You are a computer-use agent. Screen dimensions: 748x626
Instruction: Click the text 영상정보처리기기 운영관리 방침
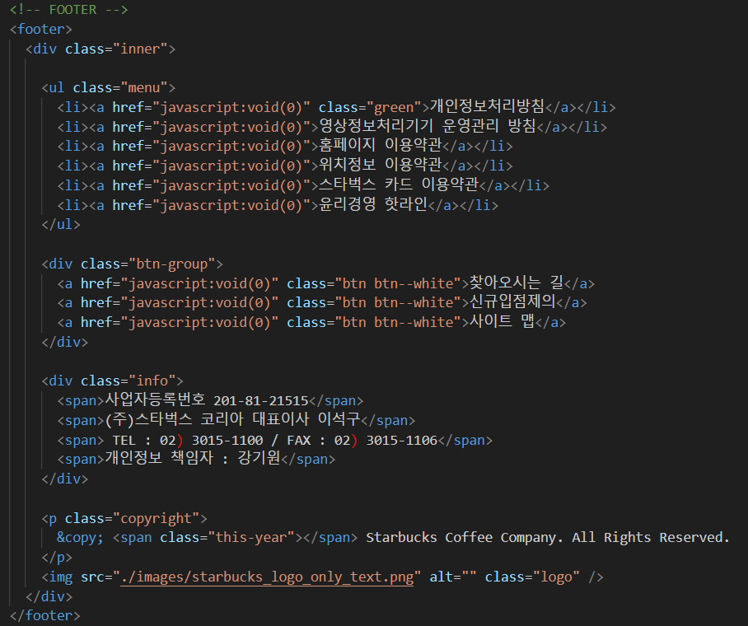pos(427,126)
